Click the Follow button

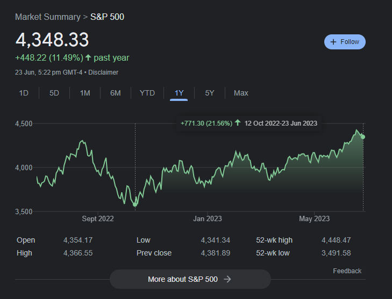tap(345, 42)
